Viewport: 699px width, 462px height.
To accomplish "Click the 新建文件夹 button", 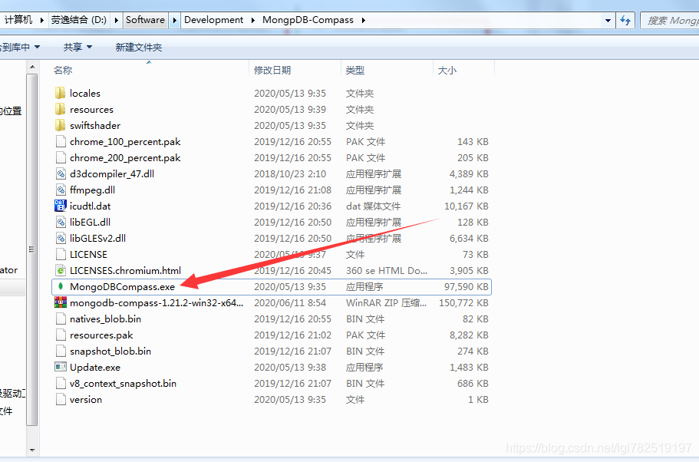I will [139, 47].
